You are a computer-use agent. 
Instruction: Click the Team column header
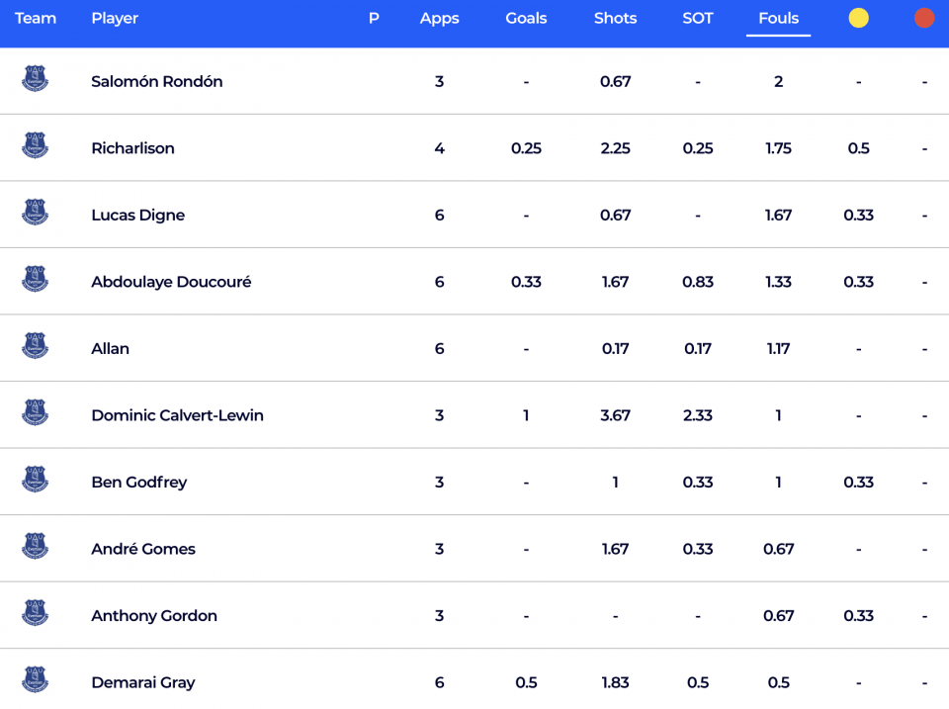pyautogui.click(x=36, y=18)
